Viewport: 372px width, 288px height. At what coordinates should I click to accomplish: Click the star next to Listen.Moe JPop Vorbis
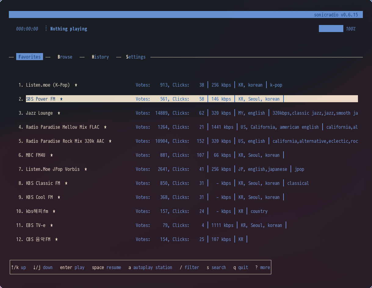pyautogui.click(x=86, y=169)
